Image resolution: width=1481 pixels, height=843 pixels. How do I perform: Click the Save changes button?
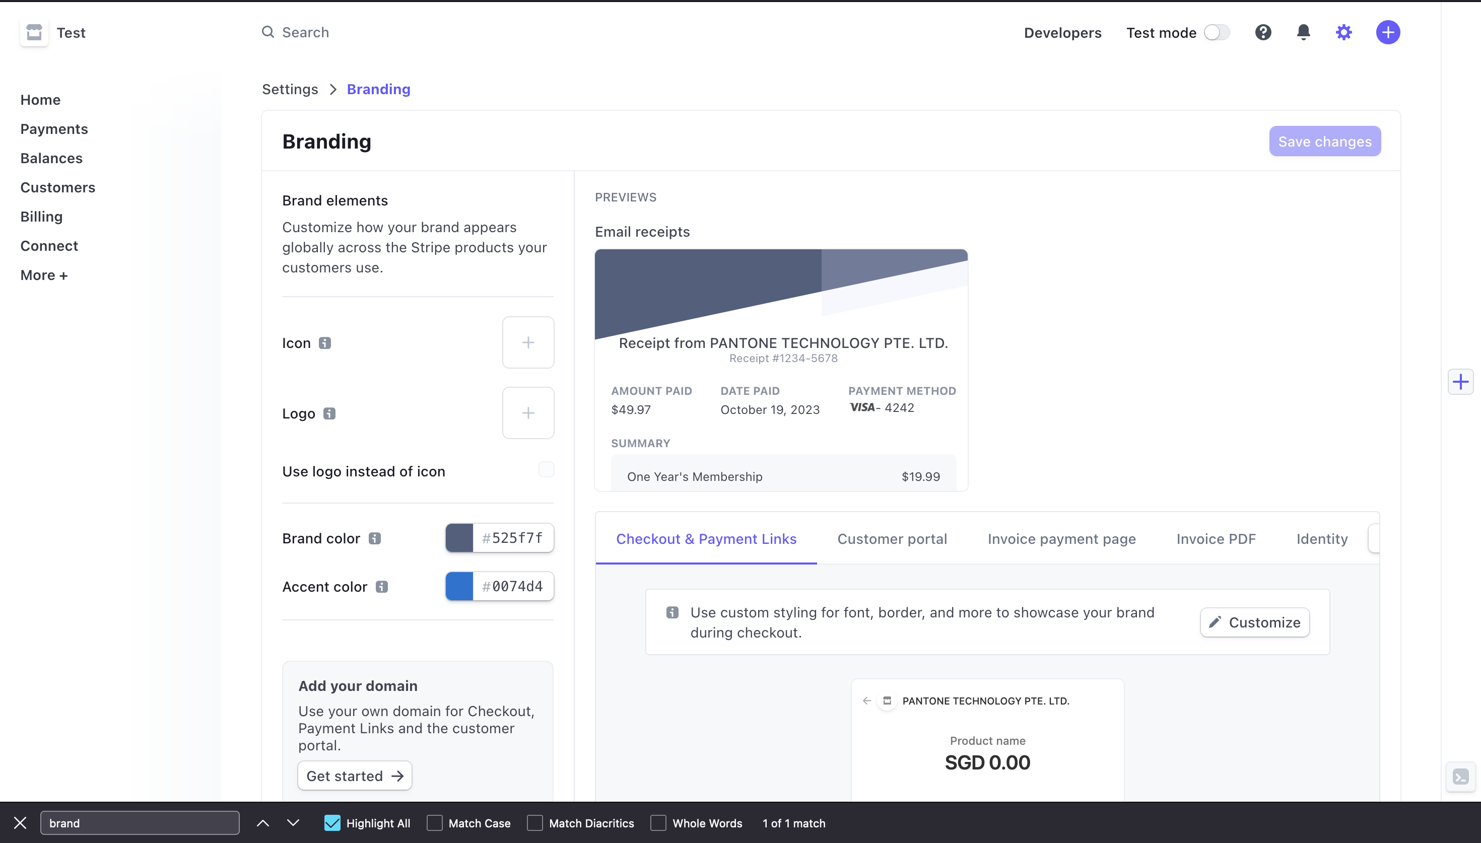1324,140
